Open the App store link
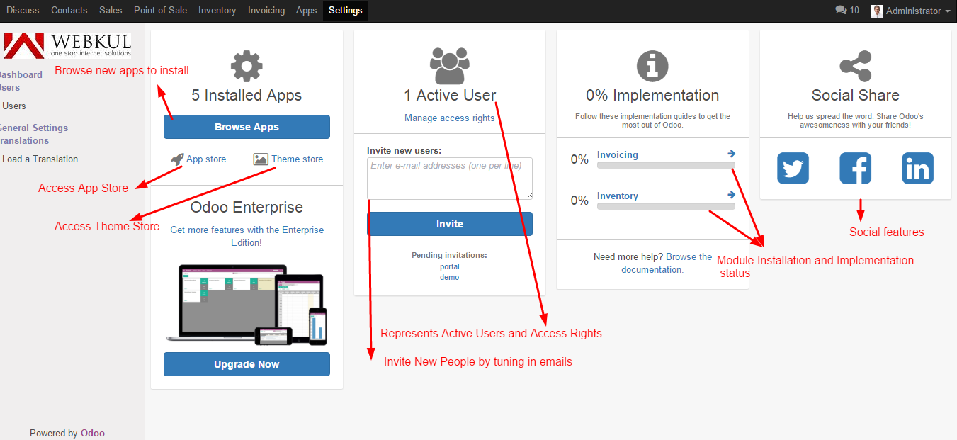 pyautogui.click(x=206, y=159)
